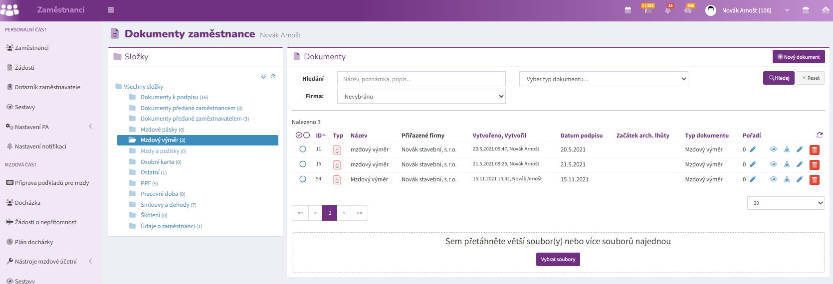Select the 'Smlouvy a dohody' folder
This screenshot has width=833, height=284.
(x=165, y=205)
